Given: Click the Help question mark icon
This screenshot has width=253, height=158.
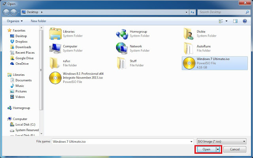Looking at the screenshot, I should pyautogui.click(x=245, y=21).
